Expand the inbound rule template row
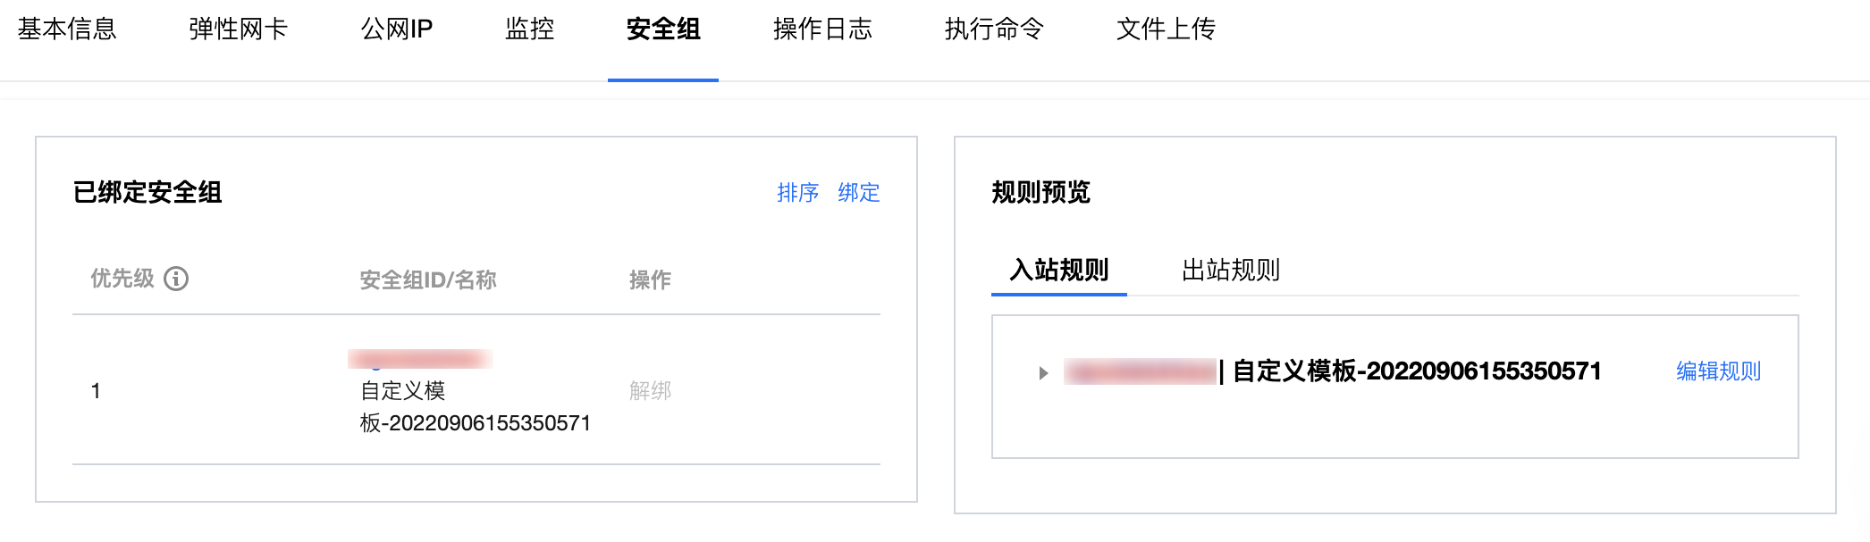The image size is (1870, 542). pyautogui.click(x=1043, y=372)
